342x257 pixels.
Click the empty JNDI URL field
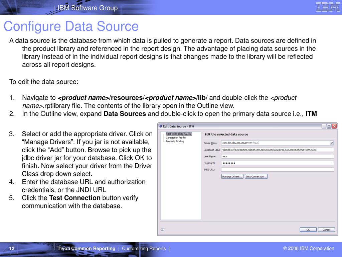tap(278, 169)
